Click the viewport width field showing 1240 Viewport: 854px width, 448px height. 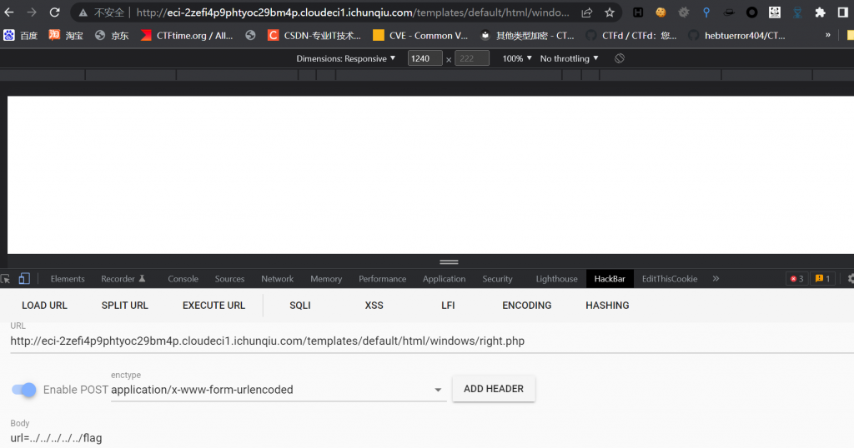[424, 58]
